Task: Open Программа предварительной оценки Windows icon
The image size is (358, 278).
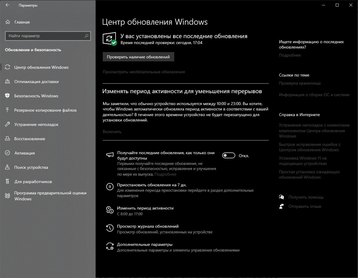Action: 8,196
